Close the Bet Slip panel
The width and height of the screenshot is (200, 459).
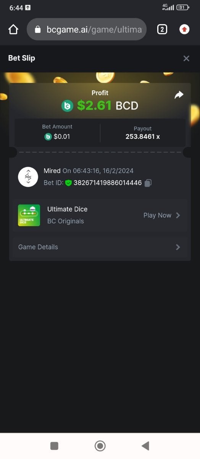[x=186, y=58]
